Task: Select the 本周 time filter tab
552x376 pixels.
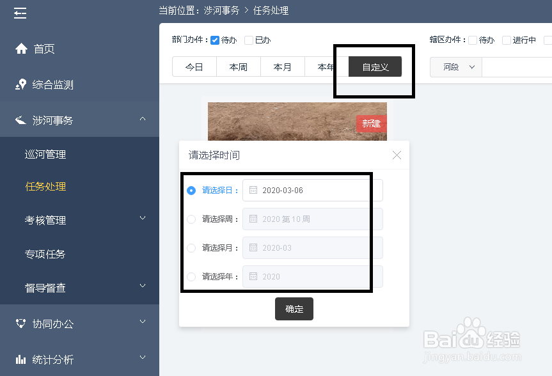Action: tap(239, 67)
